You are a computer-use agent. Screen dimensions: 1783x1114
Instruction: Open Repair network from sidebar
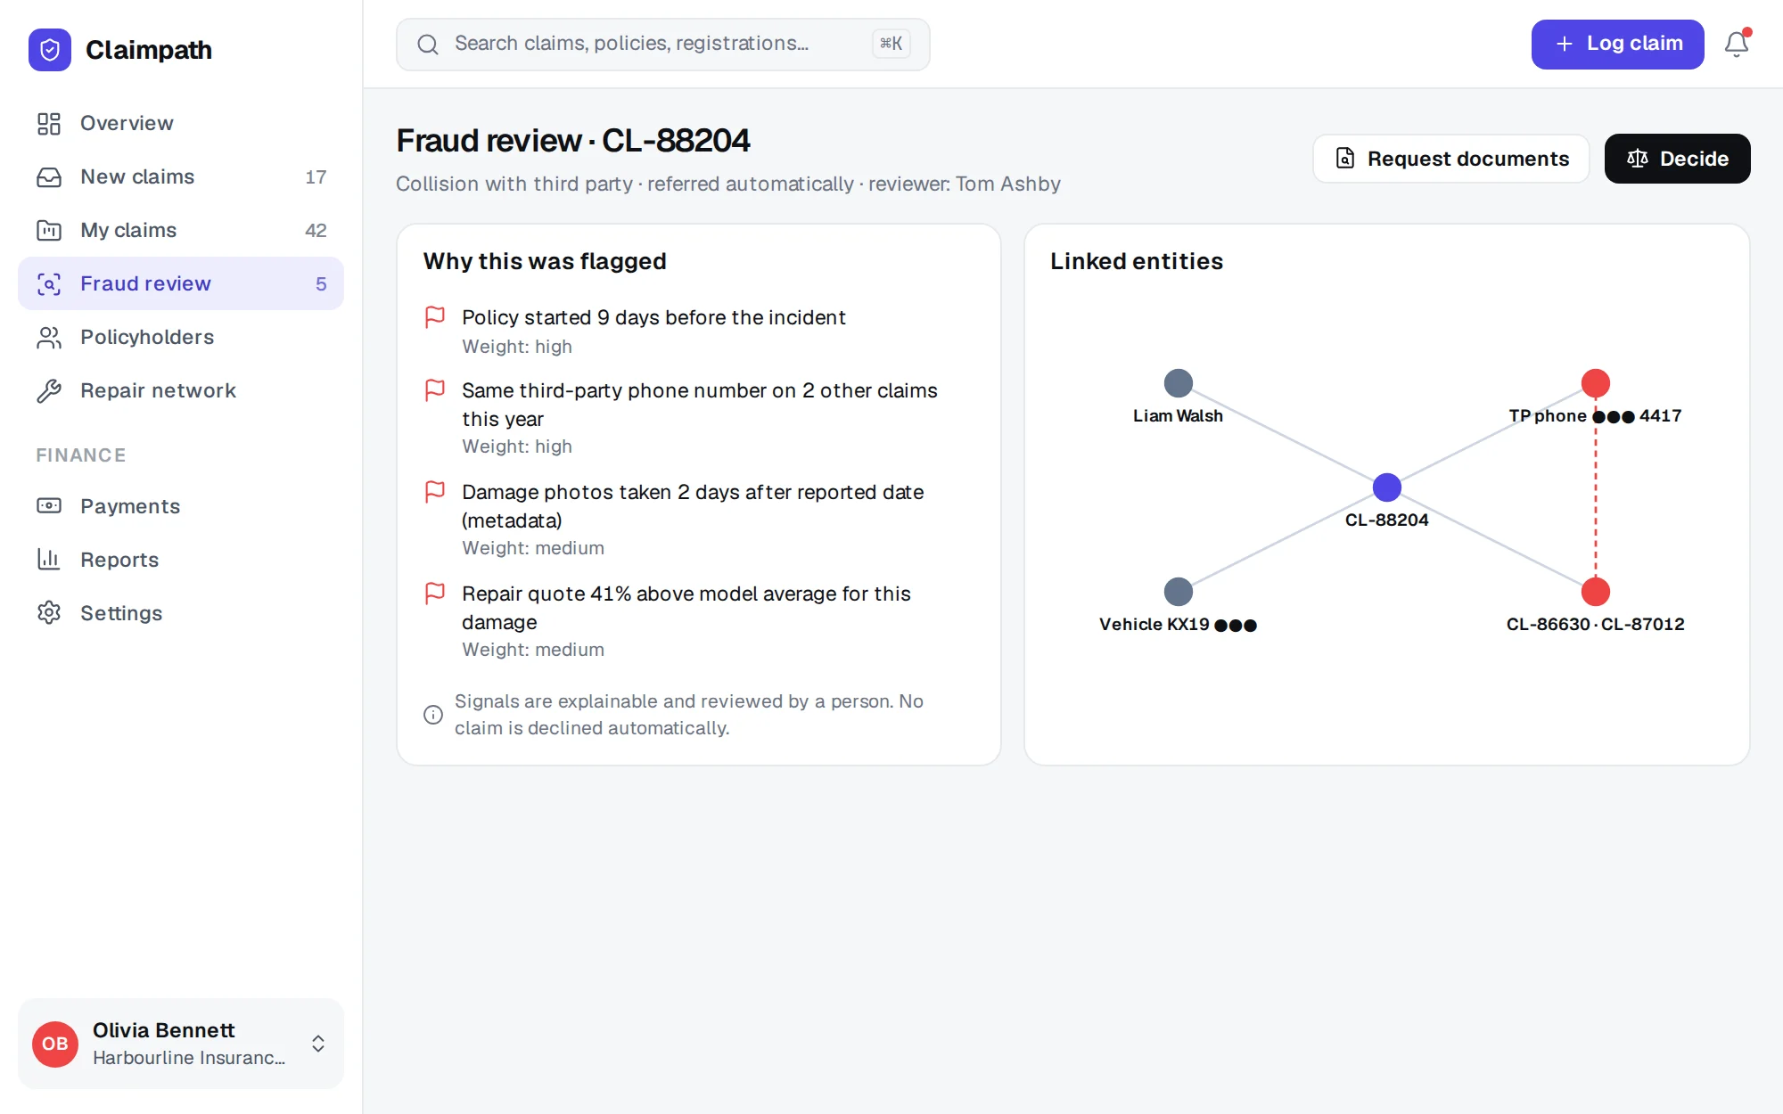tap(181, 390)
